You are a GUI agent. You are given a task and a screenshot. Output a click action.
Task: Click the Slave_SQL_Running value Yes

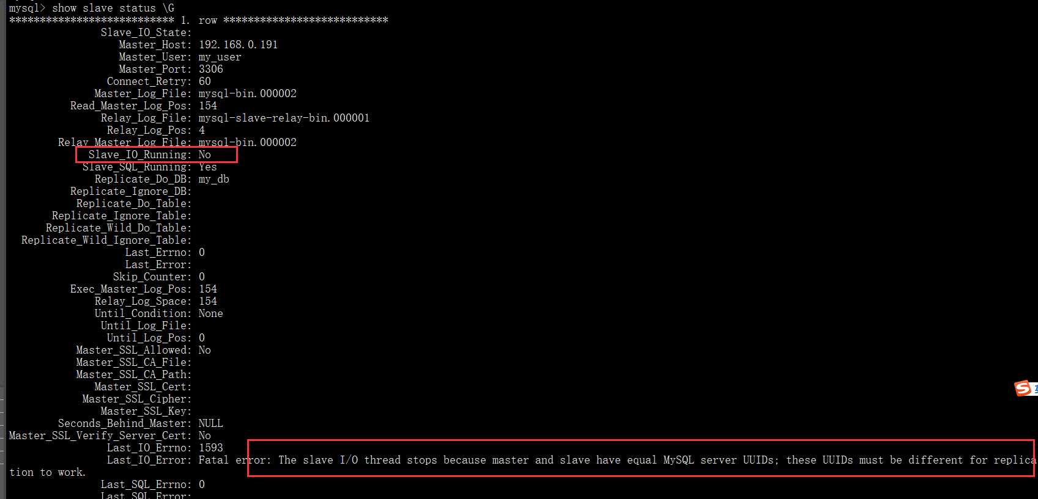coord(207,167)
